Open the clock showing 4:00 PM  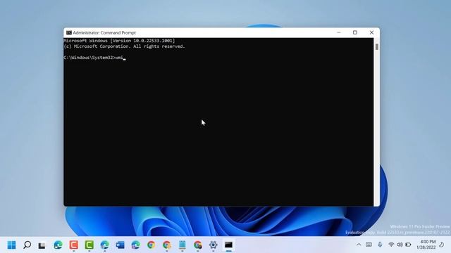[x=426, y=245]
